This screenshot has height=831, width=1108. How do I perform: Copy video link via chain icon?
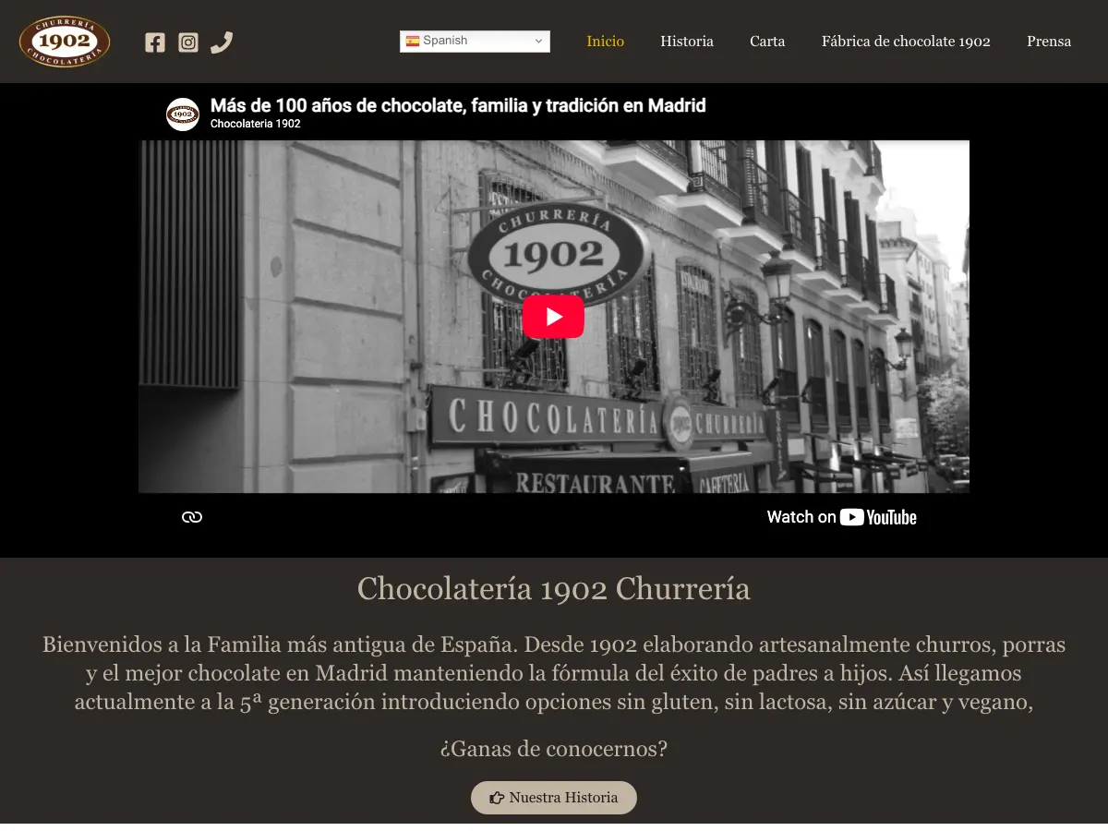192,517
